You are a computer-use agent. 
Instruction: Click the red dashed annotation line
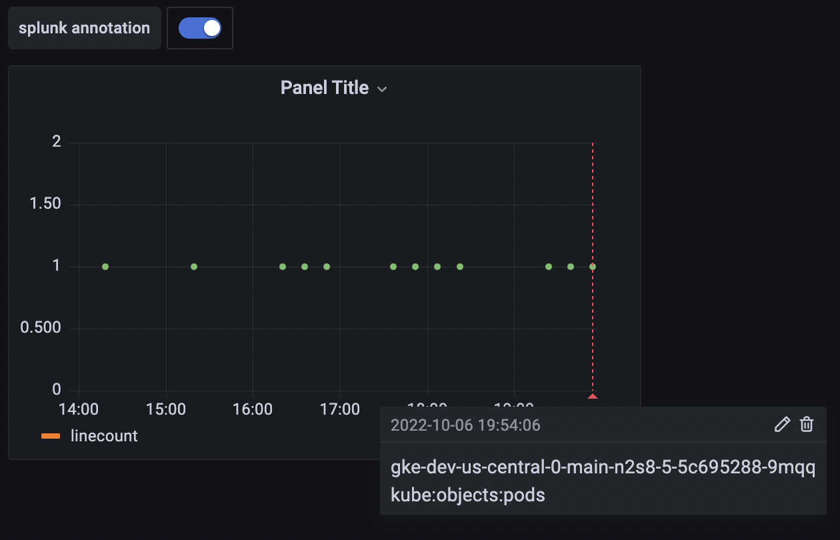[593, 200]
